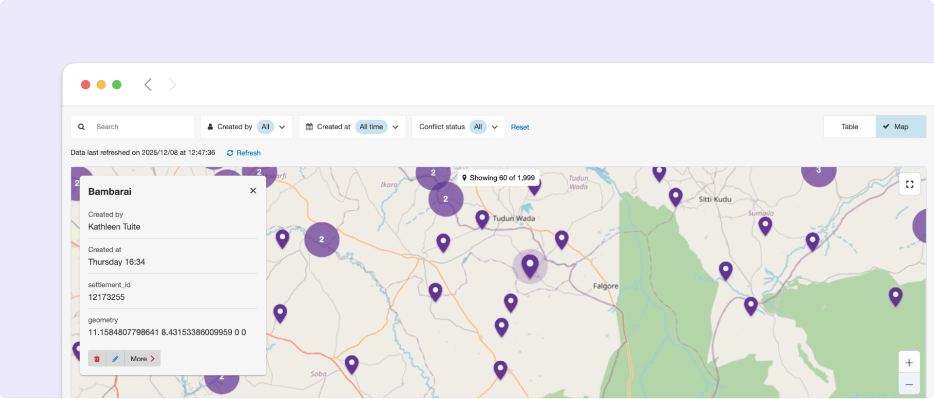This screenshot has height=399, width=934.
Task: Close the Bambarai popup panel
Action: pyautogui.click(x=253, y=191)
